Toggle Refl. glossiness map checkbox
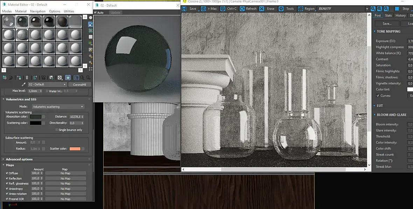Viewport: 413px width, 209px height. pos(7,183)
